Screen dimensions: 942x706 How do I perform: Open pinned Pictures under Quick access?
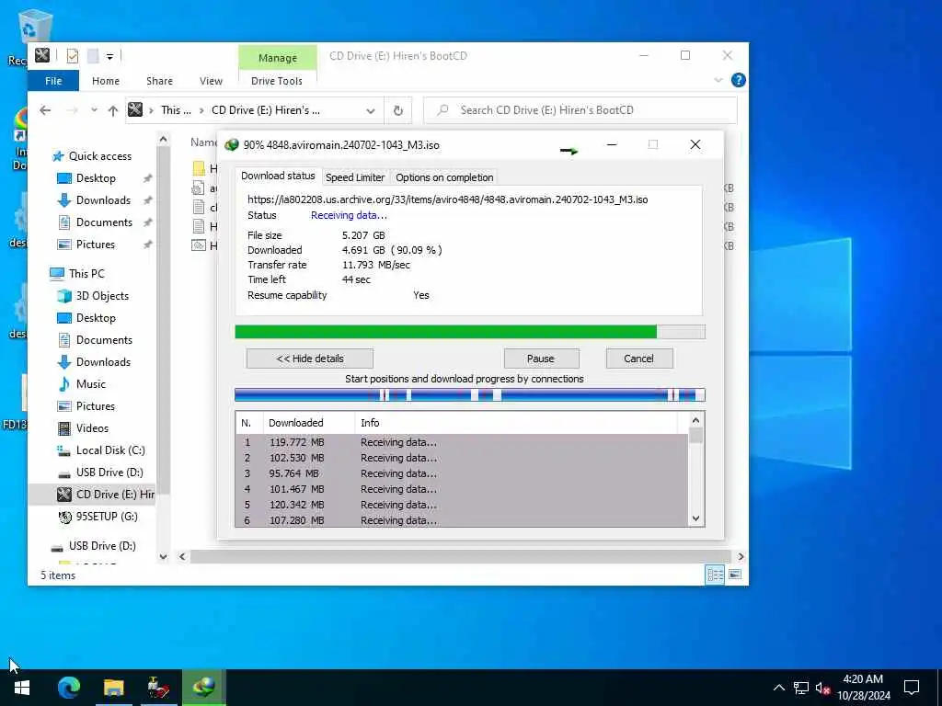96,245
